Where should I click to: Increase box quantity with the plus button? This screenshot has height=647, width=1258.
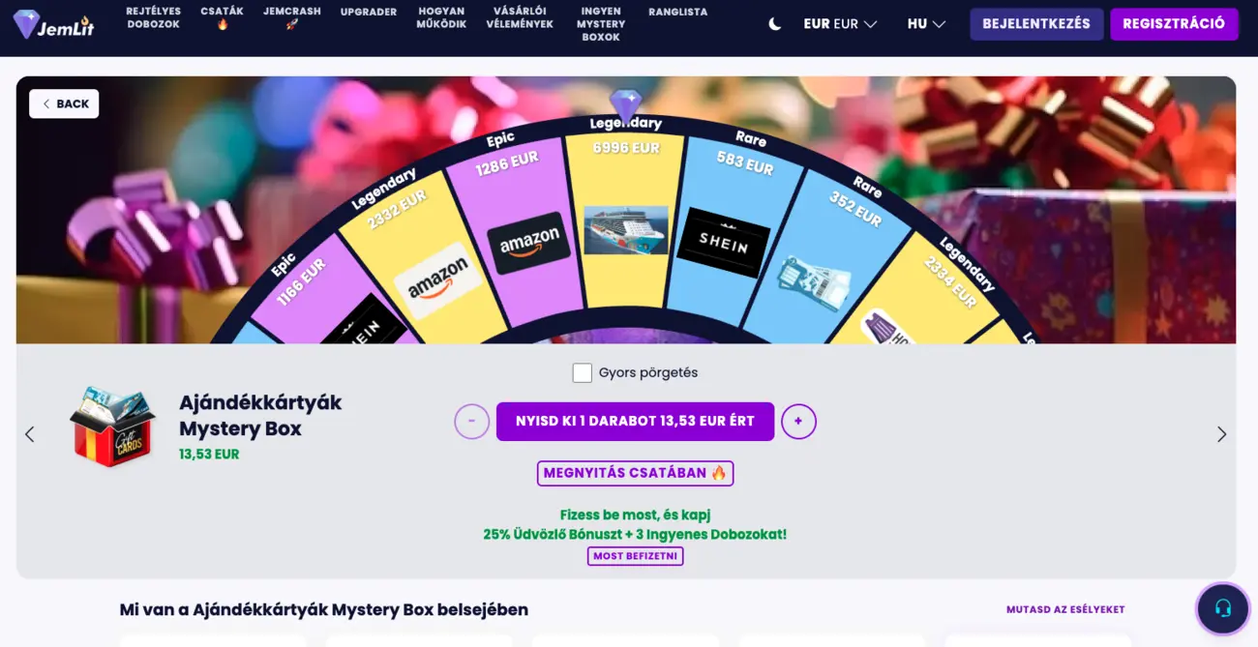[798, 422]
